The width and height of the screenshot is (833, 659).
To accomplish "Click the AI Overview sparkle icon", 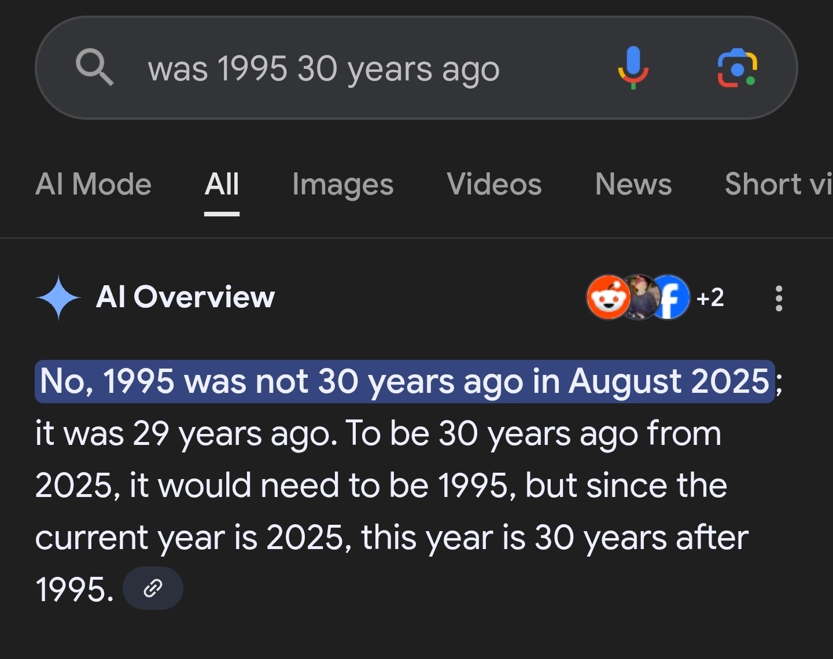I will [58, 298].
